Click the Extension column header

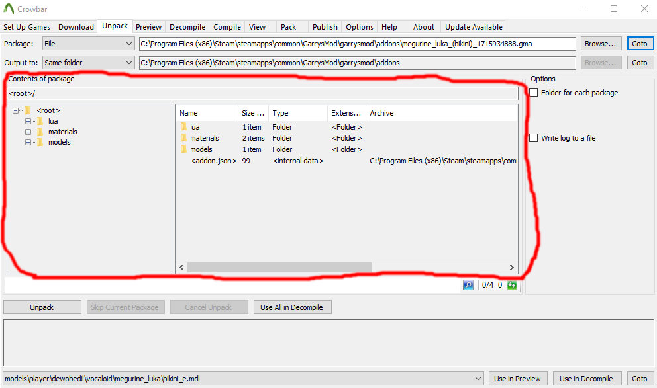346,113
